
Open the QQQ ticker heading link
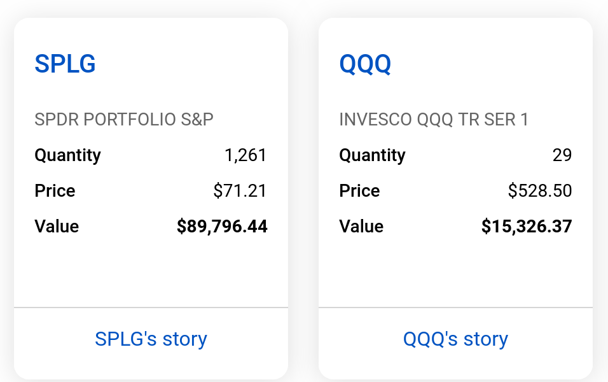coord(365,64)
